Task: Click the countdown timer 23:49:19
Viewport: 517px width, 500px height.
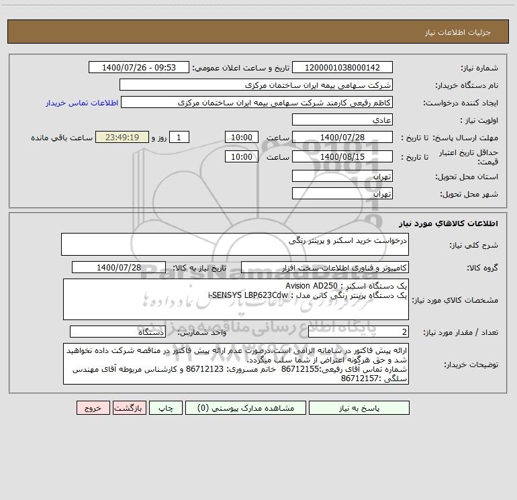Action: pos(122,137)
